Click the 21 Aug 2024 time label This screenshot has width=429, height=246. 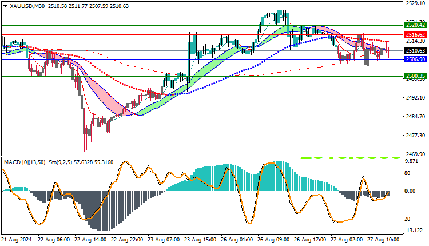[x=17, y=240]
